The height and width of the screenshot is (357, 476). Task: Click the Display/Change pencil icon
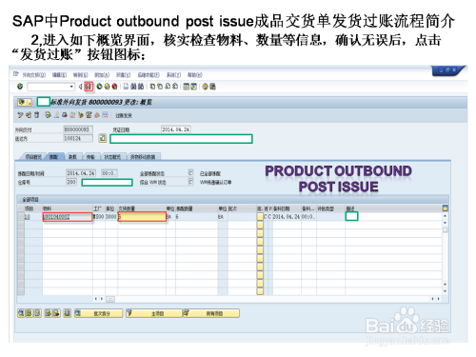20,115
